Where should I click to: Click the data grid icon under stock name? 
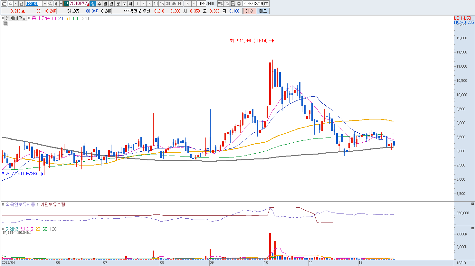(x=5, y=24)
